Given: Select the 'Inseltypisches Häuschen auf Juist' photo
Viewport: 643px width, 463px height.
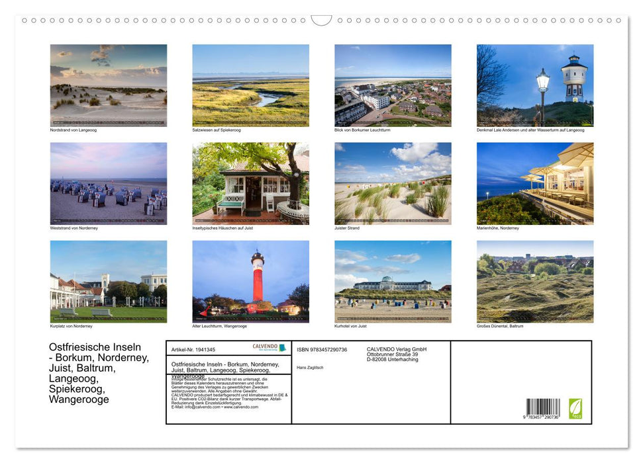Looking at the screenshot, I should click(251, 183).
